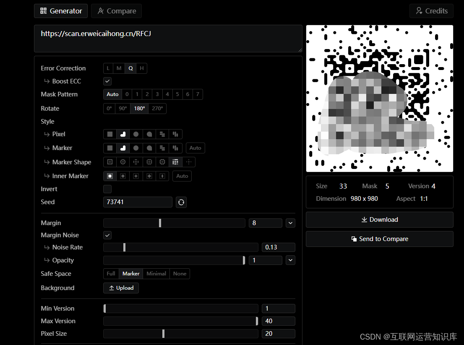Adjust the Noise Rate slider
The image size is (464, 345).
(181, 247)
